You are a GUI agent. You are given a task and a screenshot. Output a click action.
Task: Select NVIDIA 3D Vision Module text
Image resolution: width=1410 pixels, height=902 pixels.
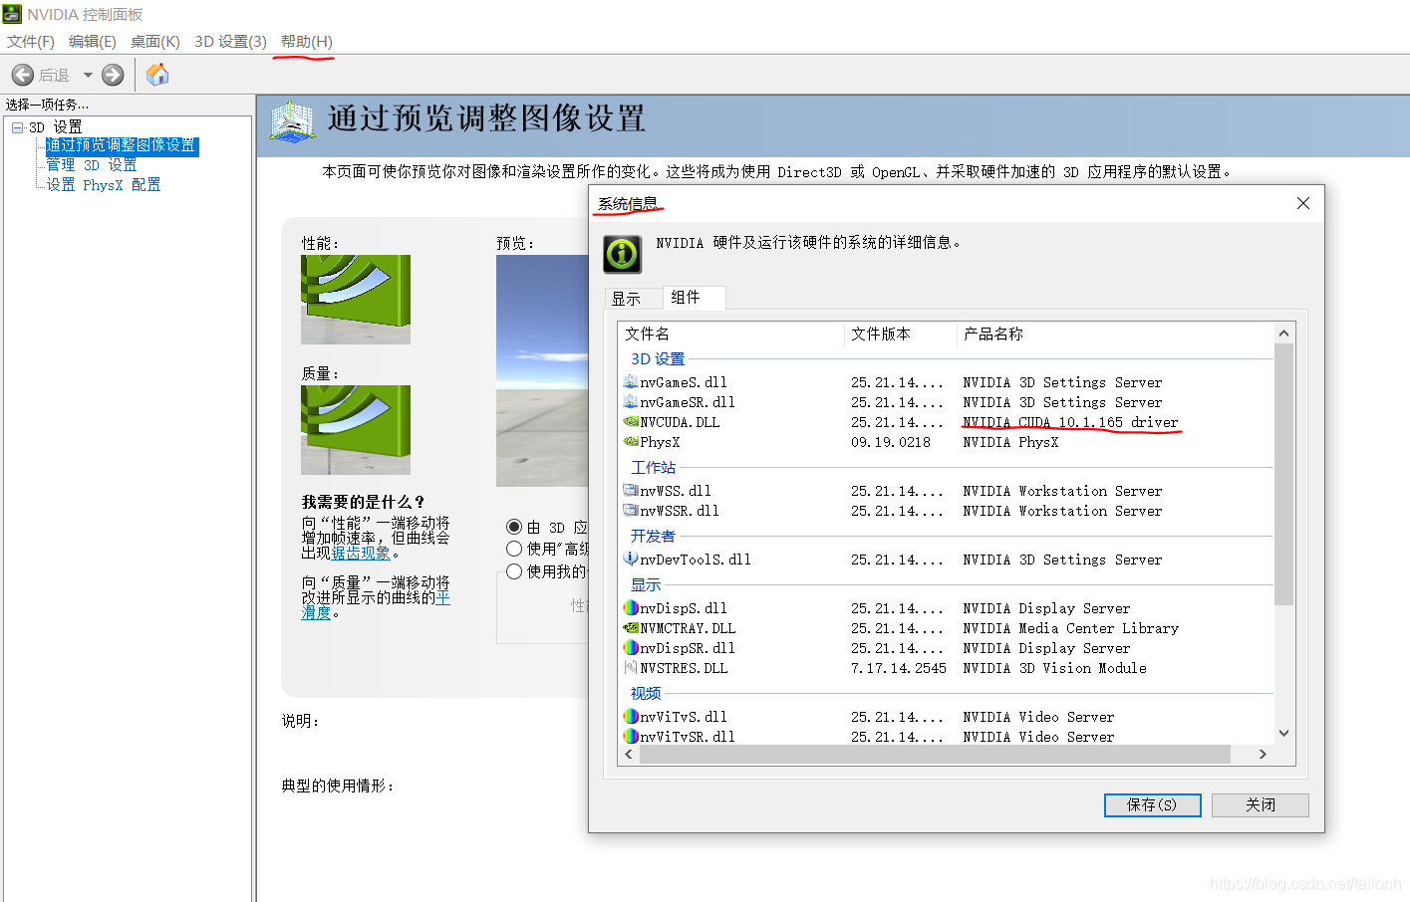(1054, 668)
